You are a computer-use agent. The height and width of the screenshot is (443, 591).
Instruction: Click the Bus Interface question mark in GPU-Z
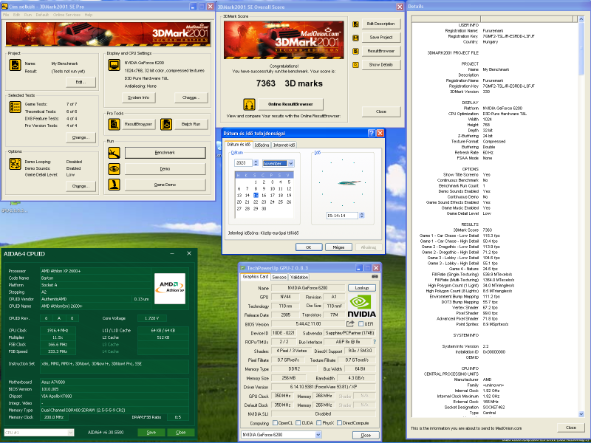pos(375,342)
